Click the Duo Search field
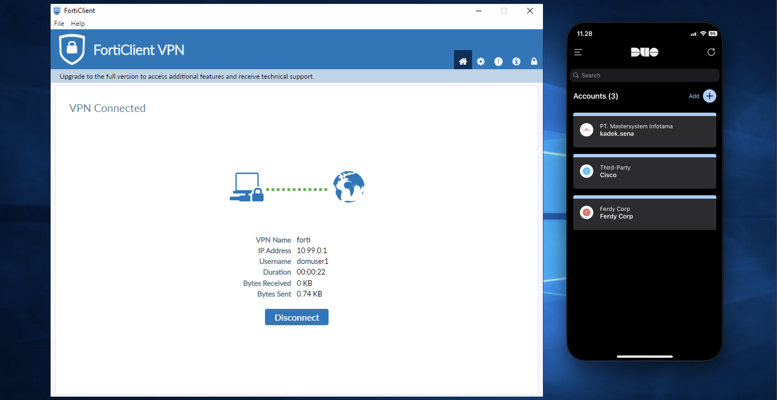777x400 pixels. pos(644,75)
